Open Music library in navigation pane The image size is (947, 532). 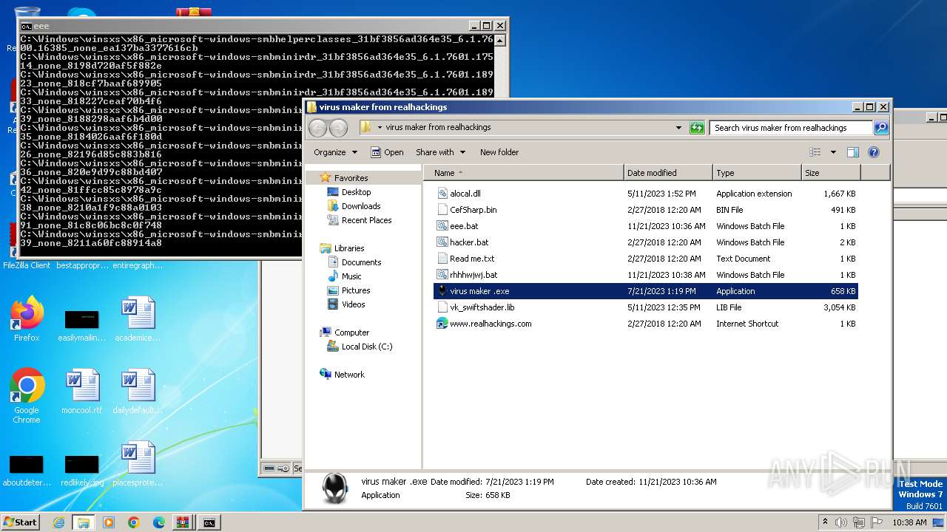351,276
